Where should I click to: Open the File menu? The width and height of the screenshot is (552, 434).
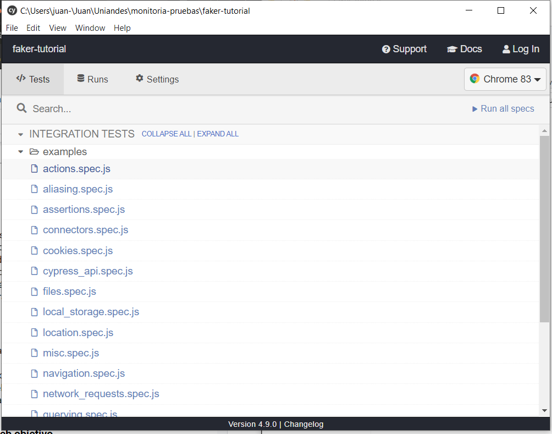(x=12, y=28)
